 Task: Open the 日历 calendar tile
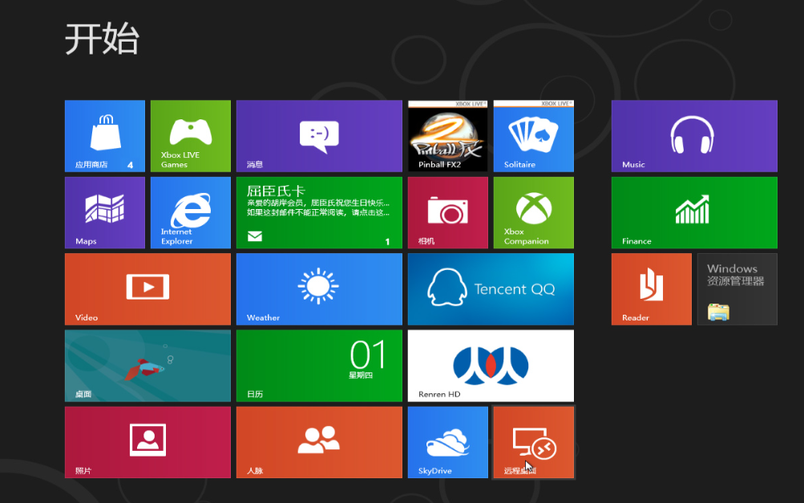coord(320,366)
